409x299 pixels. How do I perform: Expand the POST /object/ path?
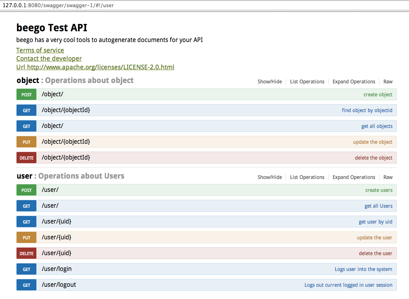(x=52, y=94)
